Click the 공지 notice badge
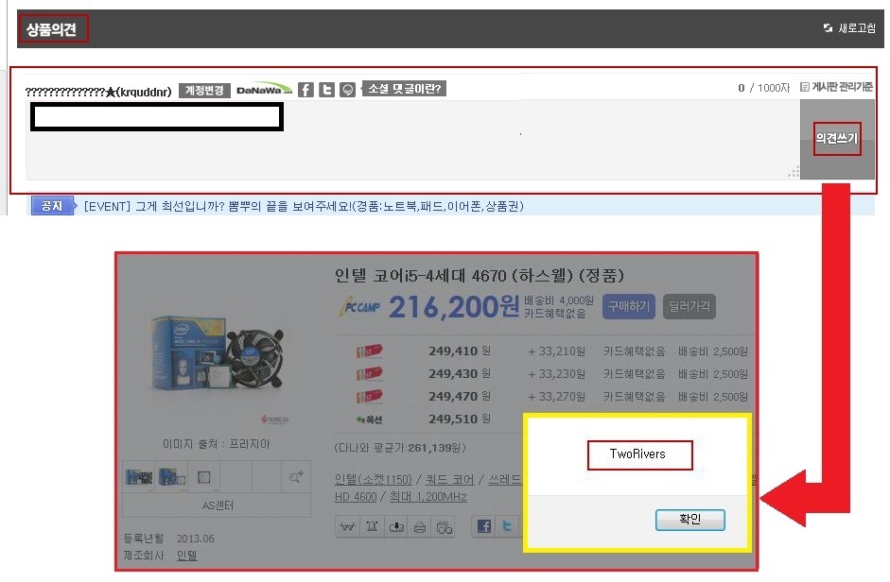 pos(52,206)
